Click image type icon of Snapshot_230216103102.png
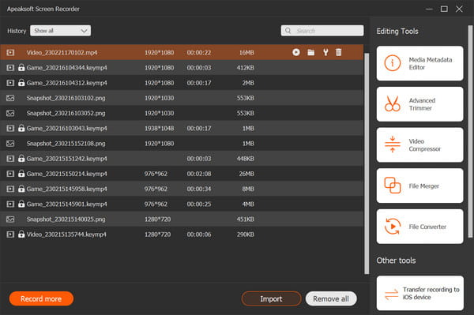The width and height of the screenshot is (474, 315). [x=10, y=98]
